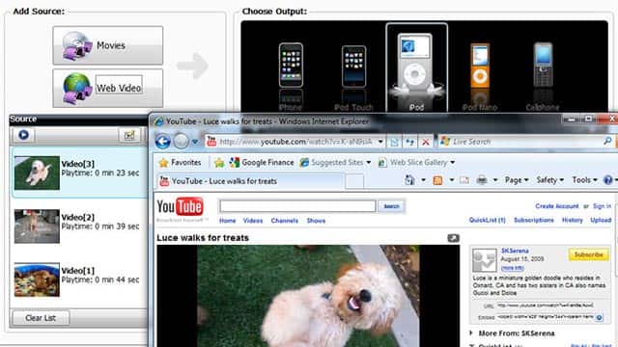Click the RSS feeds icon
The width and height of the screenshot is (618, 347).
pos(437,180)
